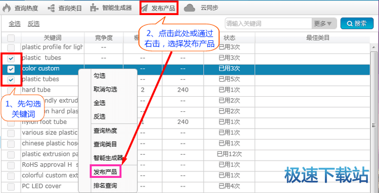The image size is (379, 193).
Task: Select the keyword text RoHS approval H
Action: tap(50, 165)
